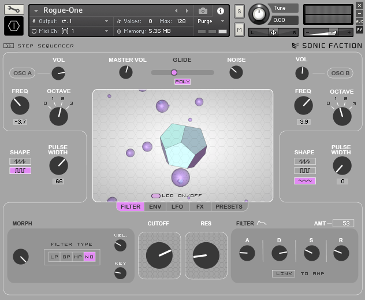Go to next instrument preset arrow
The height and width of the screenshot is (300, 365).
187,11
